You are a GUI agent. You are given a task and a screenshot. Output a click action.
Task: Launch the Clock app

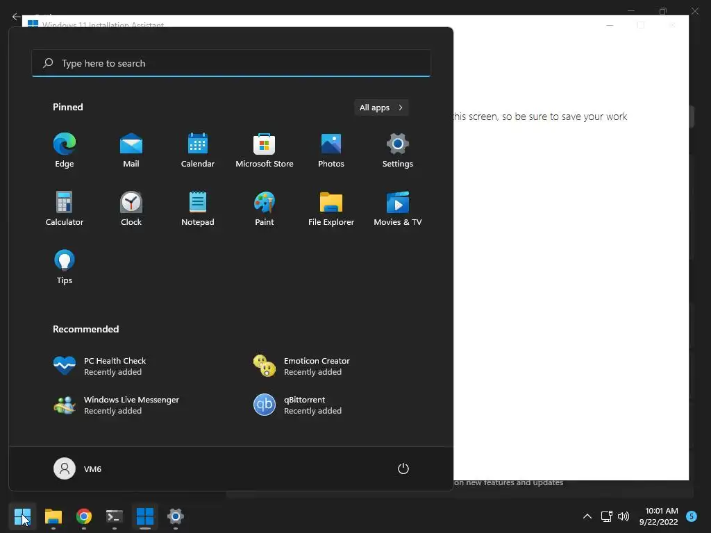tap(131, 209)
